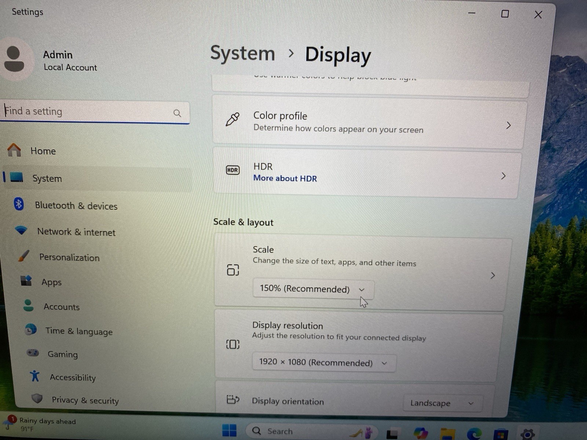Open the Scale 150% (Recommended) dropdown

[x=313, y=289]
